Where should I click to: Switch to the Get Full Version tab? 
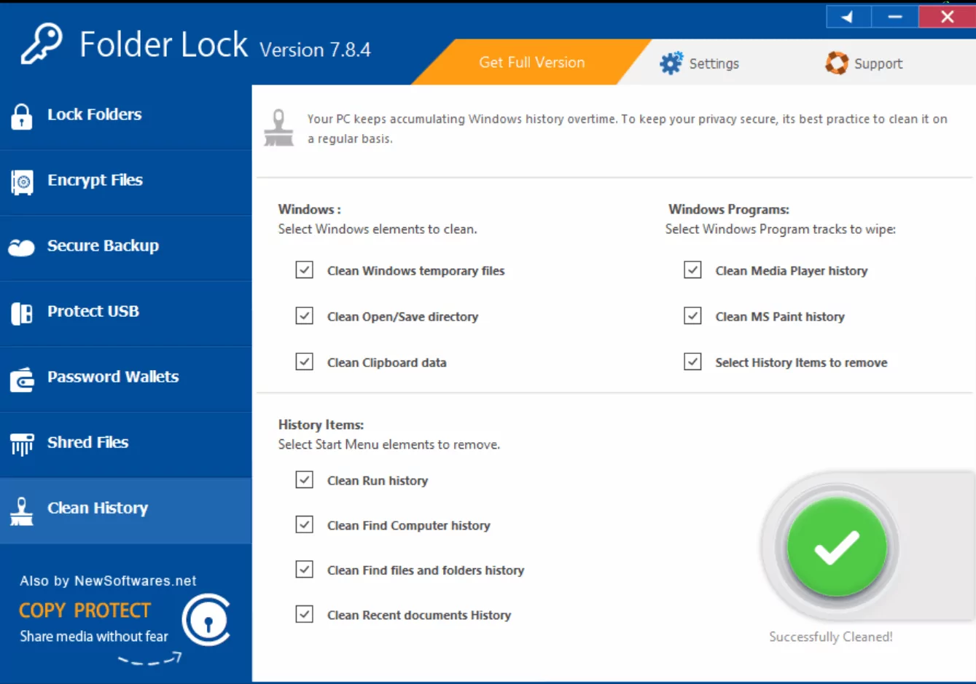coord(531,63)
